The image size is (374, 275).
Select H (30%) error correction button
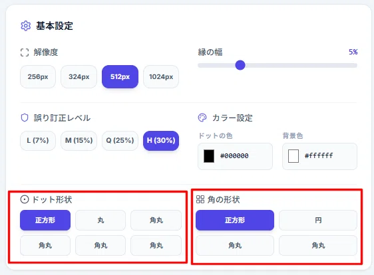161,140
